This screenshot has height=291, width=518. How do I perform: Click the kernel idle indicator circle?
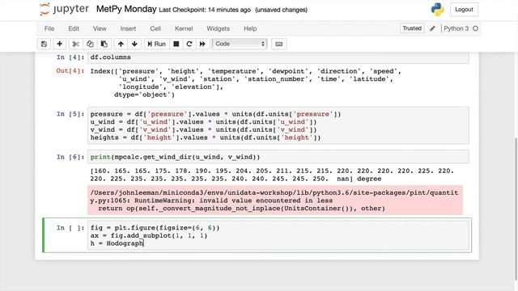[475, 28]
